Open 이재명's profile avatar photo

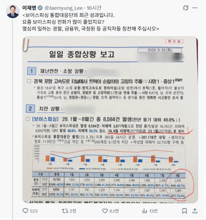(x=13, y=12)
